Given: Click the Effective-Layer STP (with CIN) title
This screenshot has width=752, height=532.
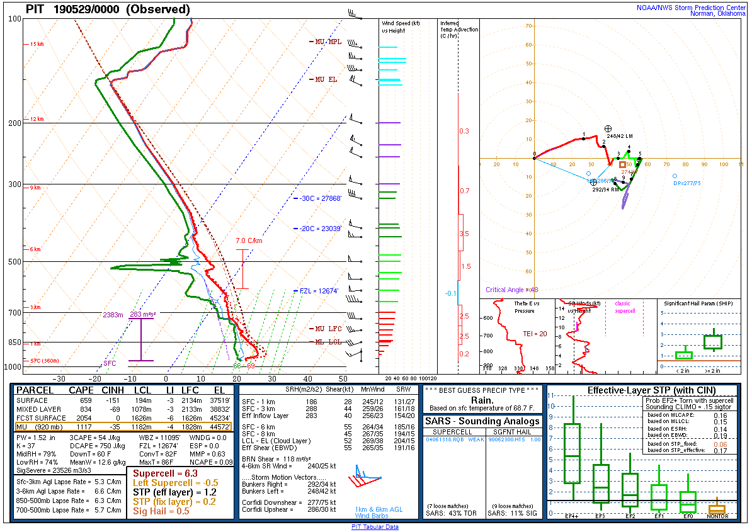Looking at the screenshot, I should tap(651, 390).
